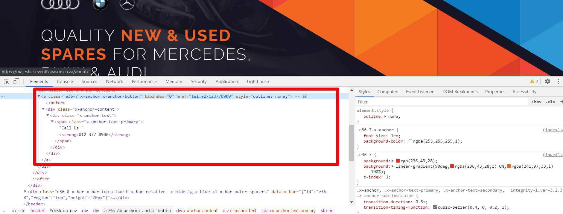Screen dimensions: 563x214
Task: Select div.x-anchor-content breadcrumb
Action: (197, 211)
